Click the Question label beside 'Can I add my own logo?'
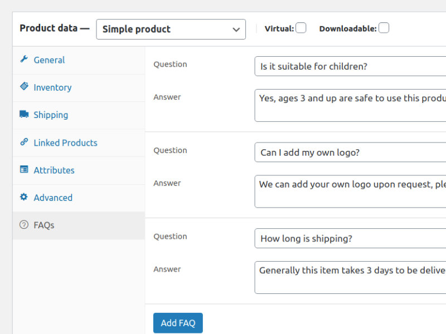 170,150
